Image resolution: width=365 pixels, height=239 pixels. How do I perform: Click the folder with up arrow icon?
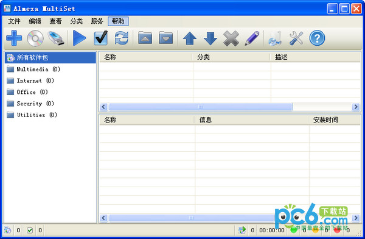click(145, 38)
